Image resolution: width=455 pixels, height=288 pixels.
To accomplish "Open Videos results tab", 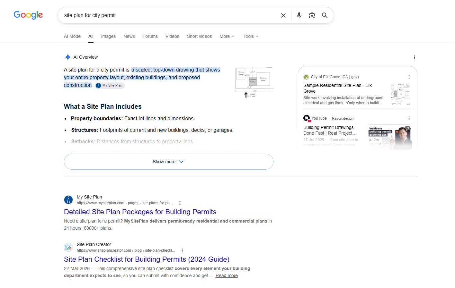I will [x=172, y=36].
